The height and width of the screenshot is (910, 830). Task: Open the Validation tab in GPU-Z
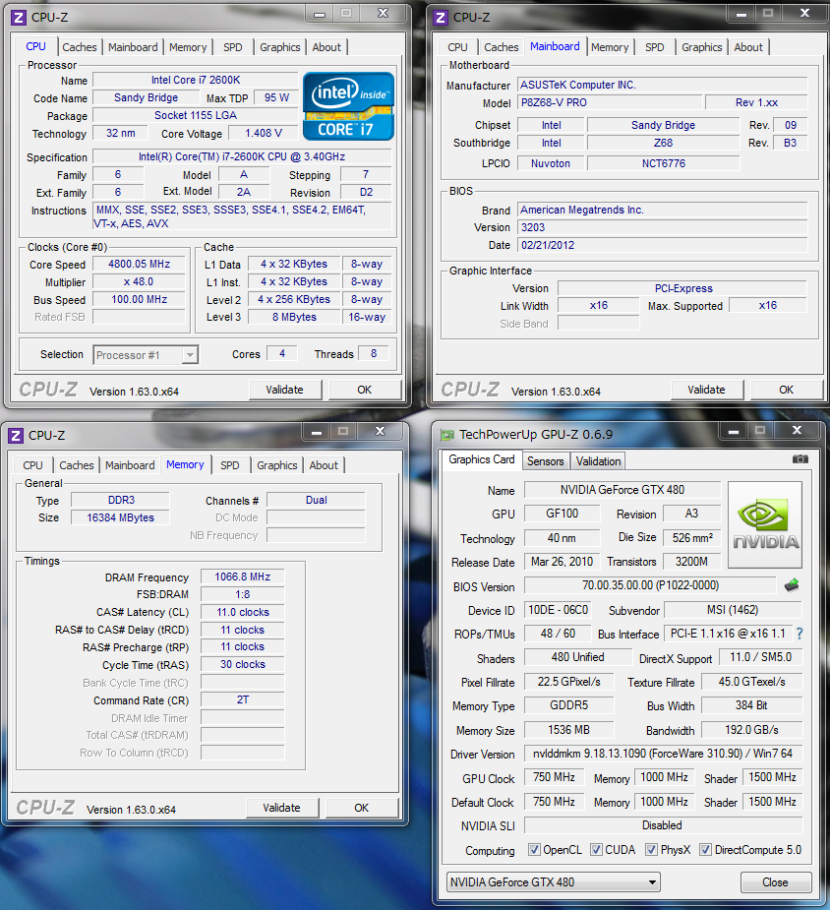coord(599,460)
